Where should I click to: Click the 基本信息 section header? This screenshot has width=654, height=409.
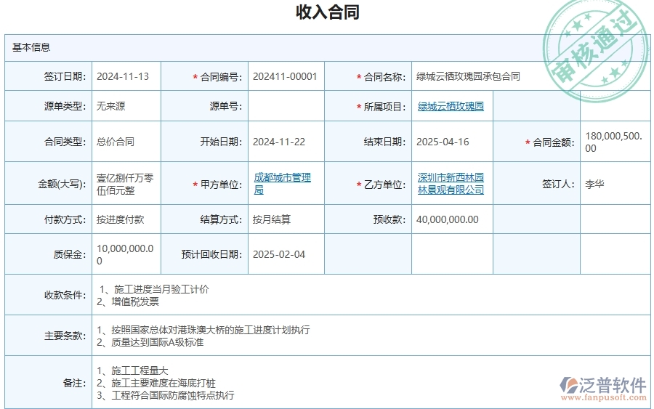point(31,47)
